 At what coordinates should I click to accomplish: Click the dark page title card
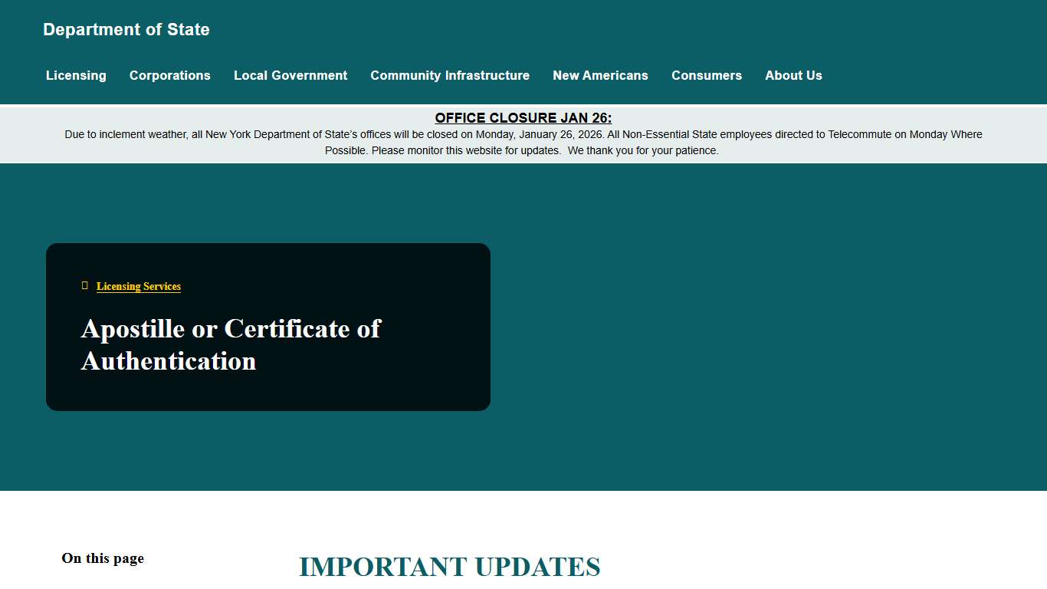click(x=267, y=327)
